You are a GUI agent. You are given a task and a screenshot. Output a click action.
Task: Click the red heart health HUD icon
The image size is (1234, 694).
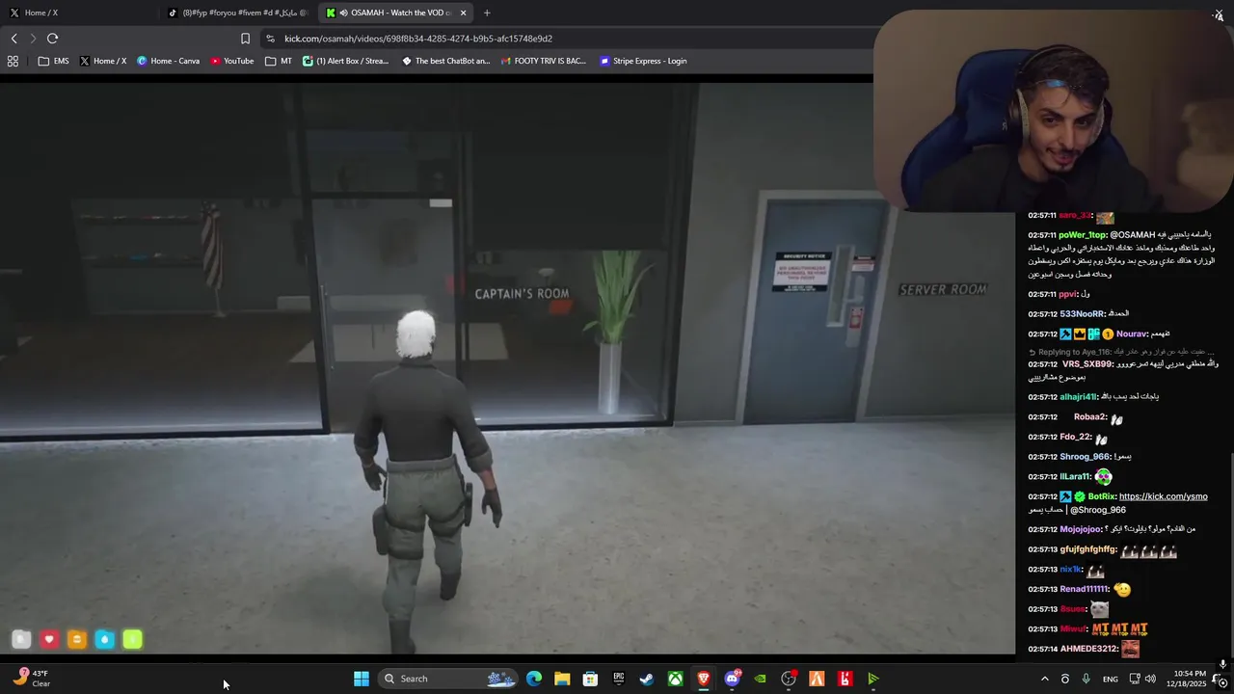click(x=49, y=639)
